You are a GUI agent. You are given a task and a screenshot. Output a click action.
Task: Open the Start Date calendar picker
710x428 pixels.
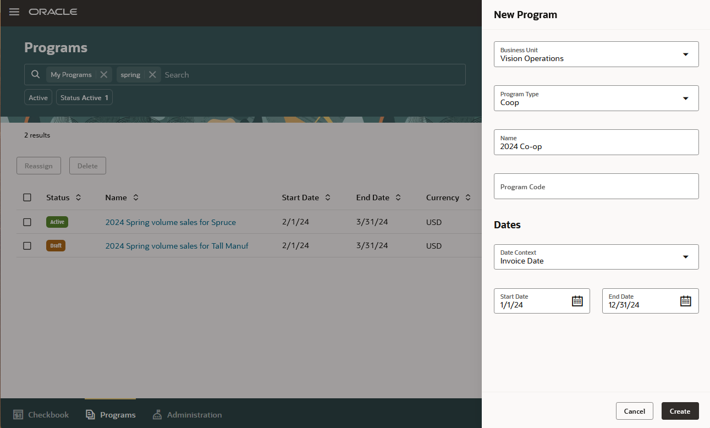pyautogui.click(x=576, y=301)
